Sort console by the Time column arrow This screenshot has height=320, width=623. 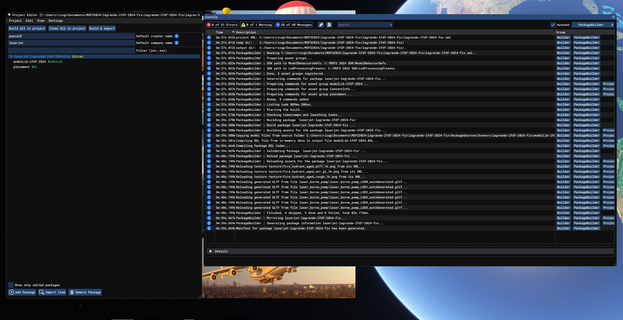pos(233,32)
